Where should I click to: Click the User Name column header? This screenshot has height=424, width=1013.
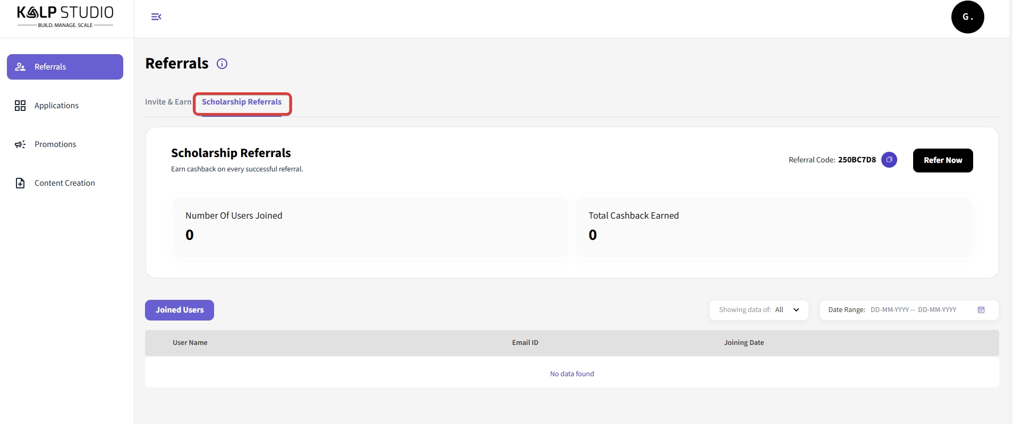click(x=190, y=343)
